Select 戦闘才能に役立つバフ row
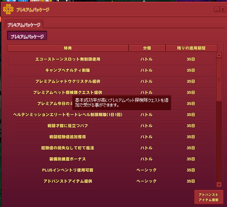 111,126
